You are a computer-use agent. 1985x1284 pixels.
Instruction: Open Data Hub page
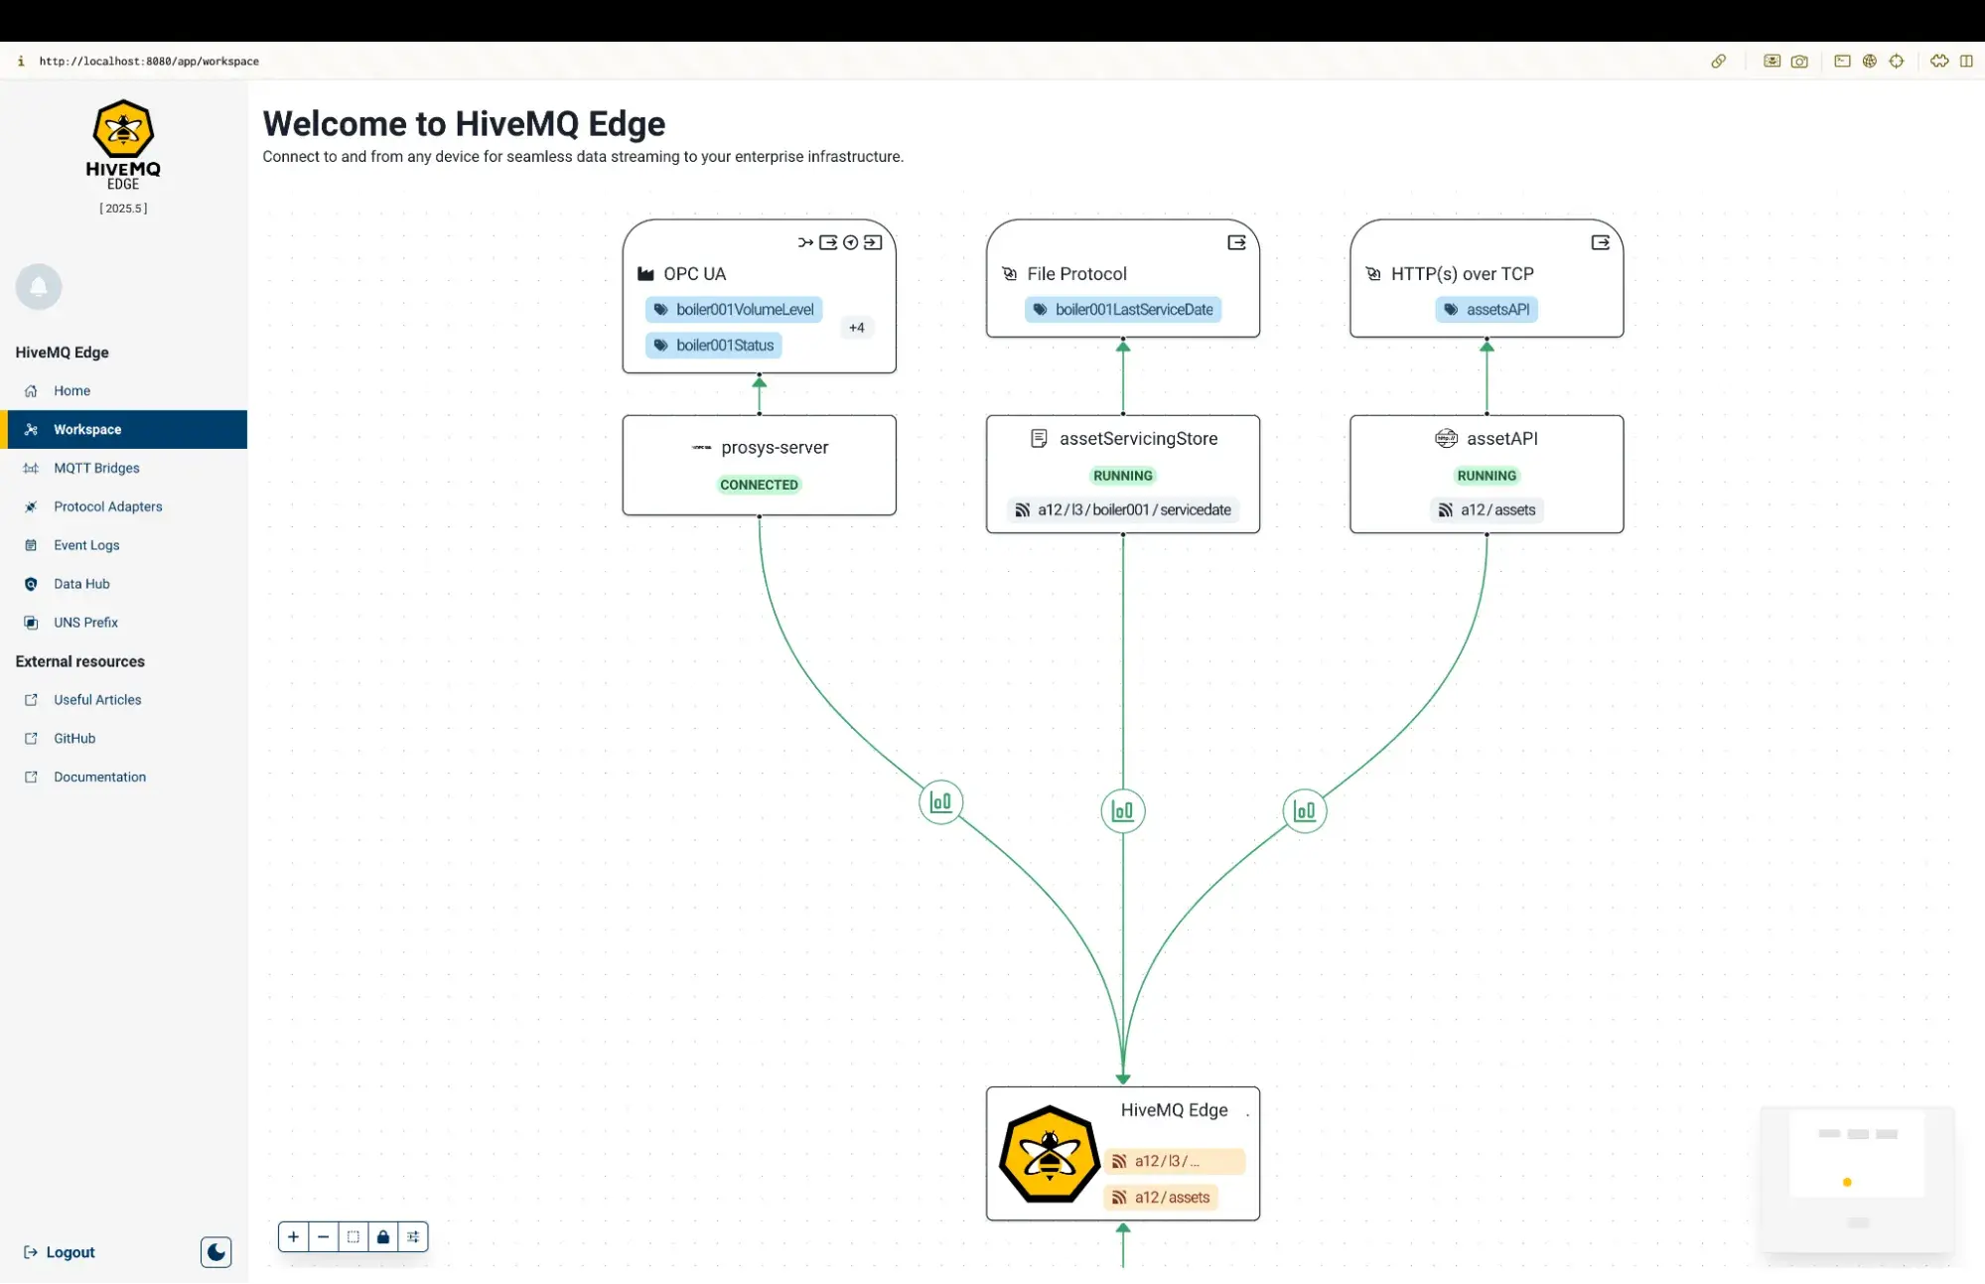(x=124, y=585)
